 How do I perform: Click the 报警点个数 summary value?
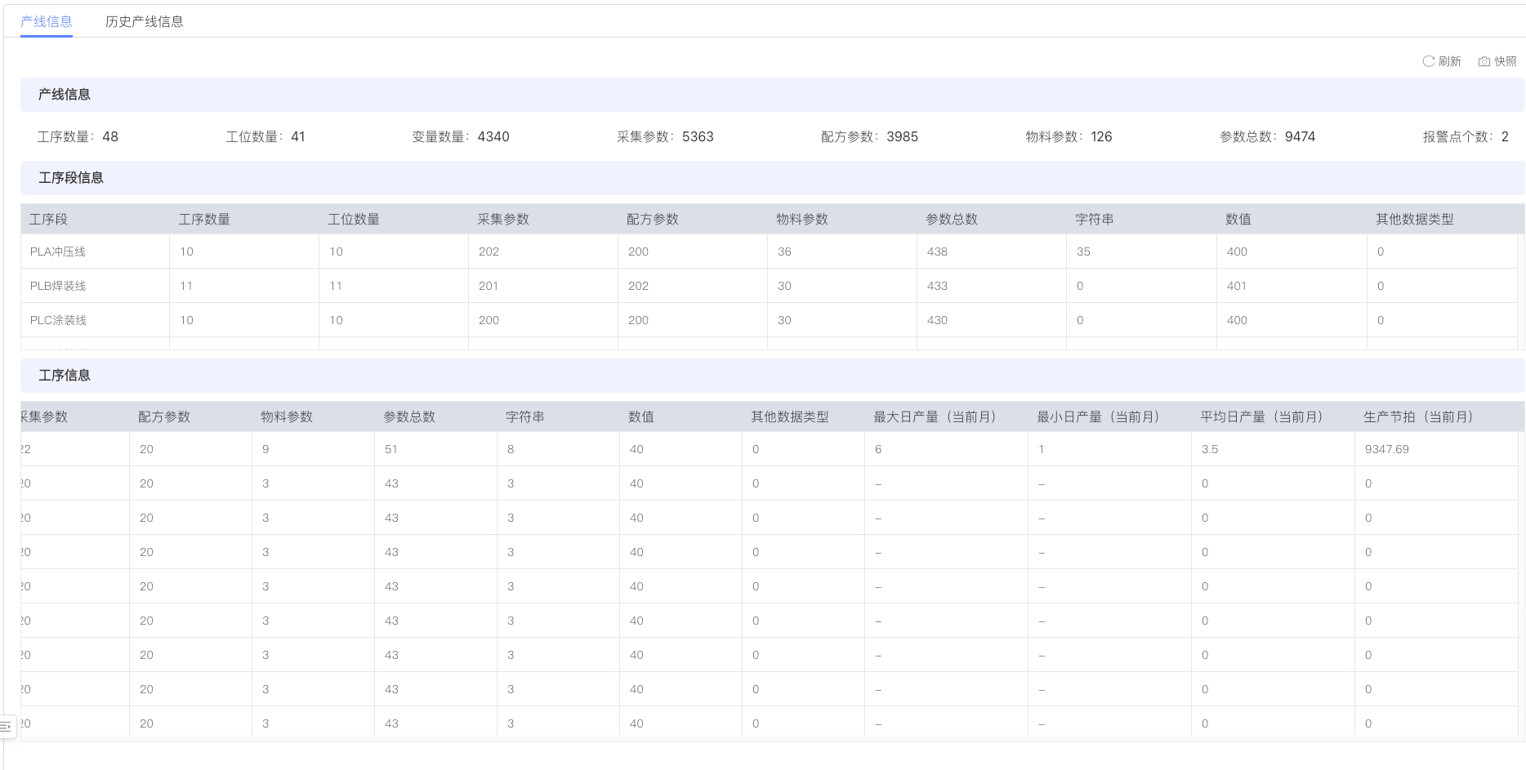(1504, 136)
